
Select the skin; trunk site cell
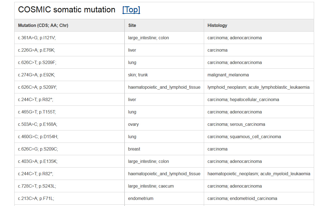[x=138, y=75]
